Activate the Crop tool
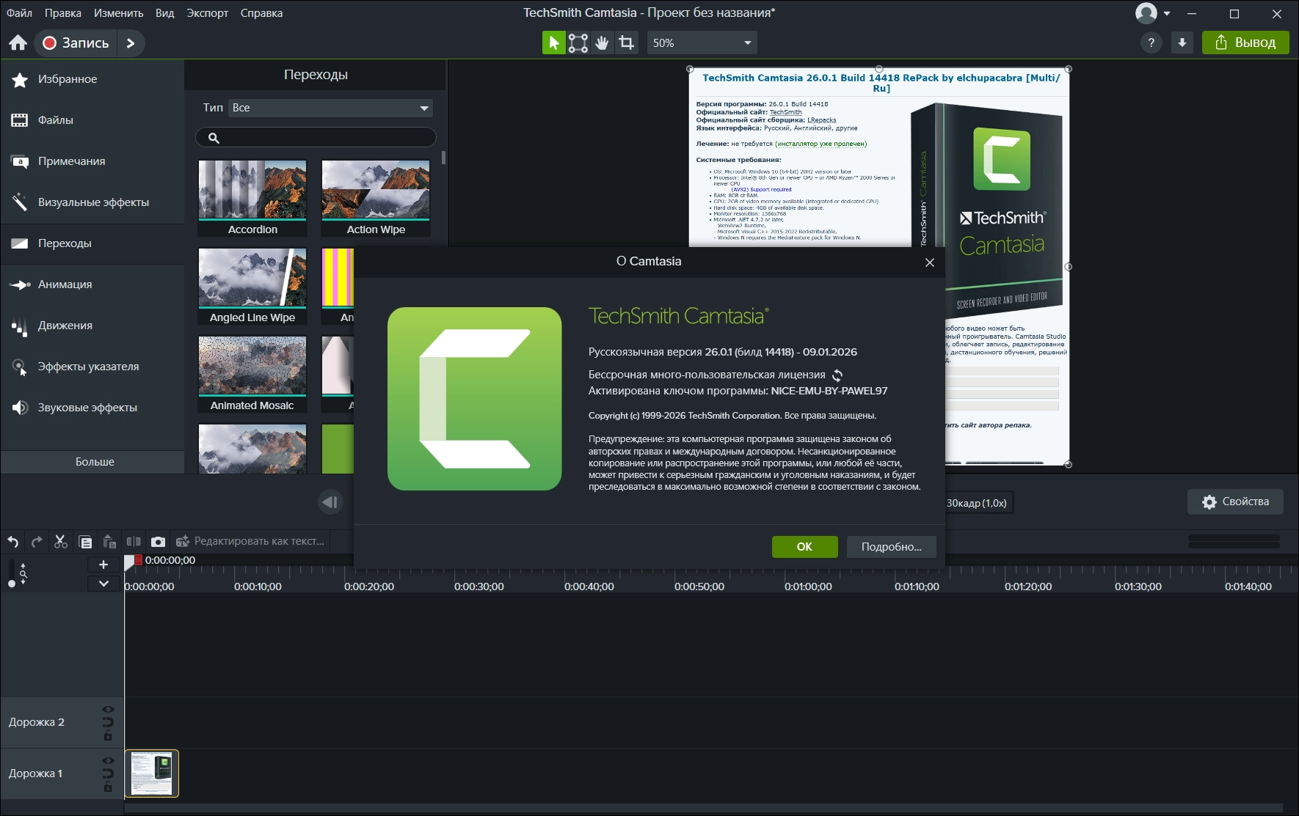Viewport: 1299px width, 816px height. point(626,43)
